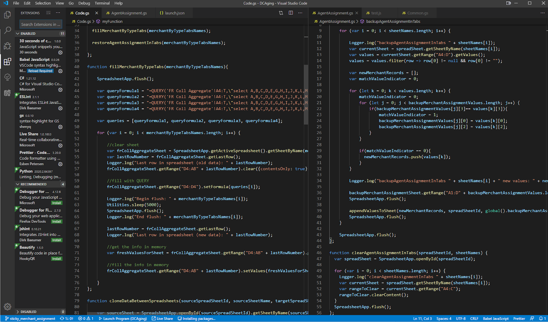Open the Debug menu

coord(84,3)
